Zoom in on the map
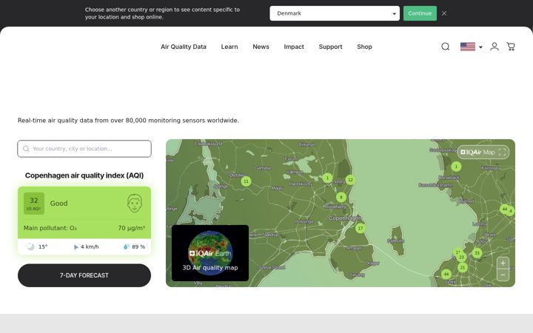The width and height of the screenshot is (533, 333). pos(503,263)
